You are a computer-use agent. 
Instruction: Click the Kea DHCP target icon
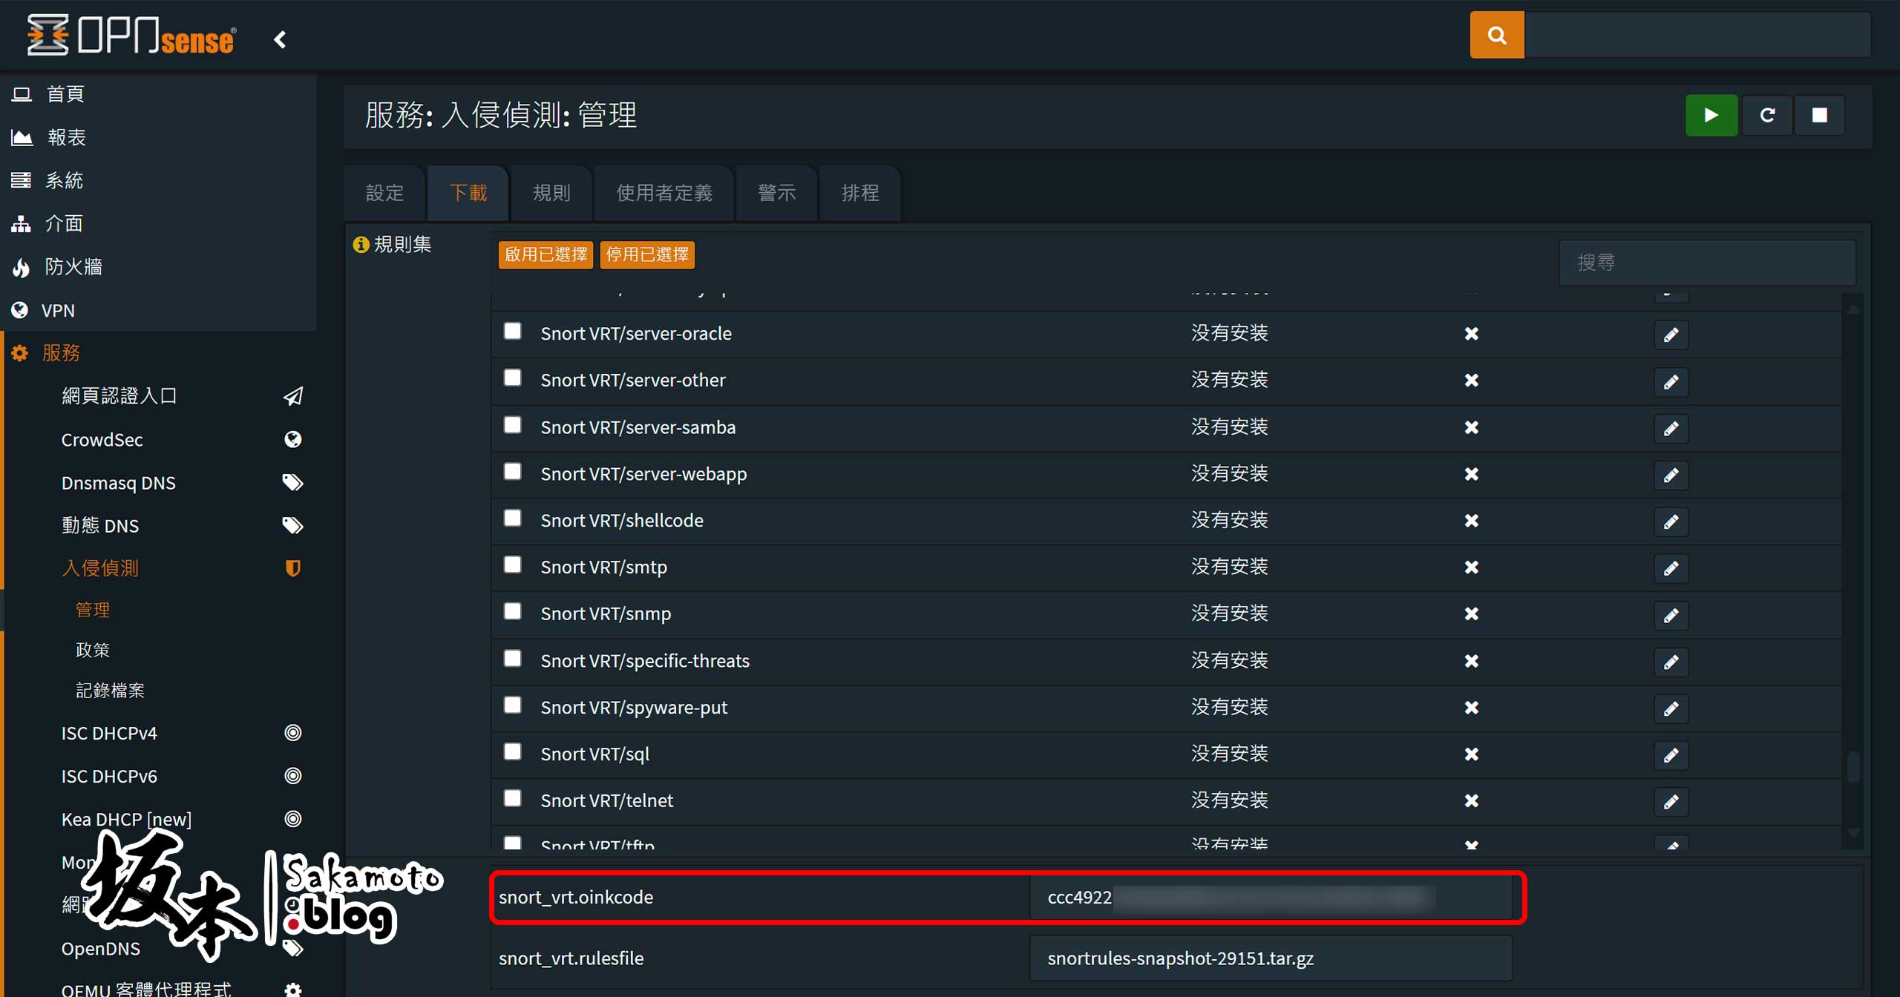point(293,819)
